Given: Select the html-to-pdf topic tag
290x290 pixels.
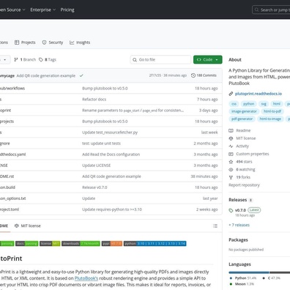Looking at the screenshot, I should (x=272, y=111).
